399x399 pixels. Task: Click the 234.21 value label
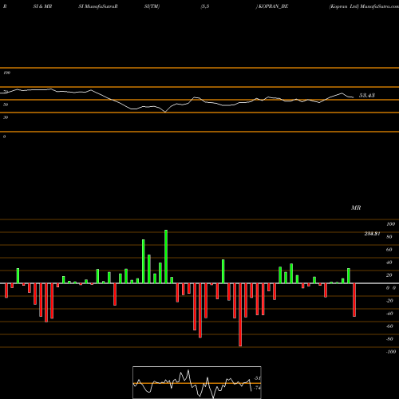point(372,234)
